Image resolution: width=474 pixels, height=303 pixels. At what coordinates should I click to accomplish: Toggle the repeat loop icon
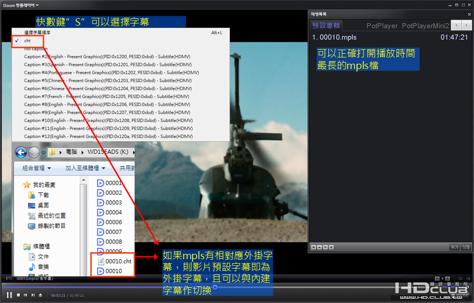[x=460, y=278]
